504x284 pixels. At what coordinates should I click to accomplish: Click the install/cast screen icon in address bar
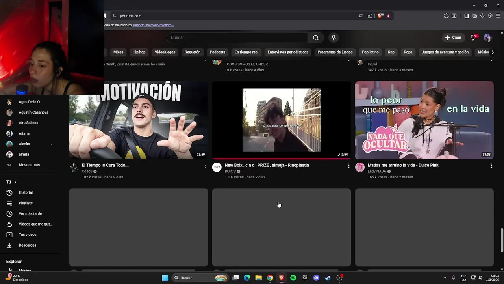tap(361, 16)
